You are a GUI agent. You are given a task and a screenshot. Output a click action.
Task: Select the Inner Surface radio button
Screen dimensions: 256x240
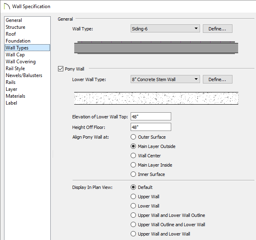pos(133,174)
